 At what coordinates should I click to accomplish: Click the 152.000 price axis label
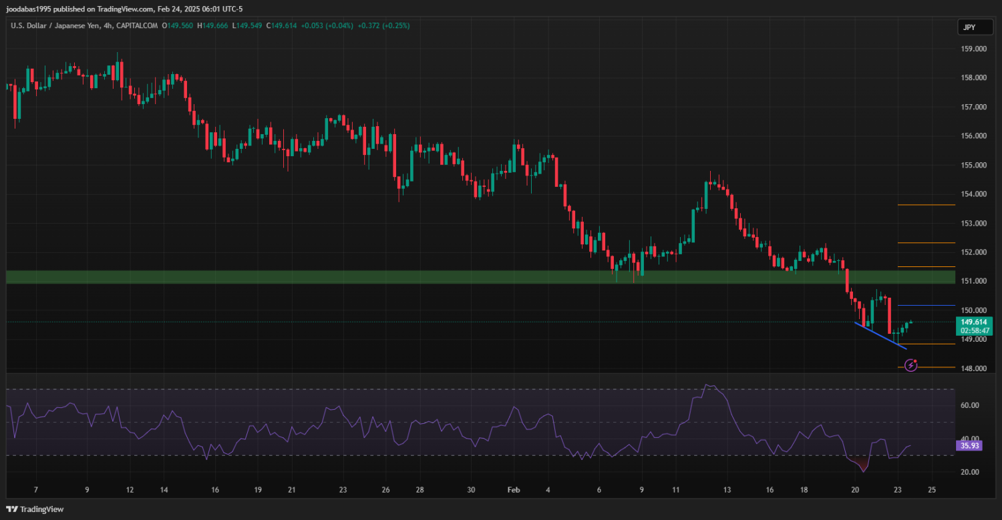click(x=975, y=252)
